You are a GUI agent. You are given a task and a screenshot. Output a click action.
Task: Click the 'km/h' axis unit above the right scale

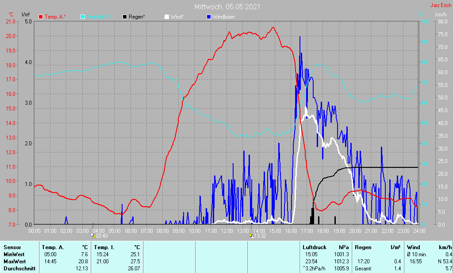[441, 15]
